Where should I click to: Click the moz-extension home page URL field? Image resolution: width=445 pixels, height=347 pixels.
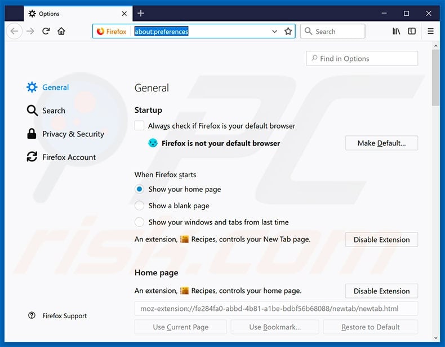tap(276, 309)
